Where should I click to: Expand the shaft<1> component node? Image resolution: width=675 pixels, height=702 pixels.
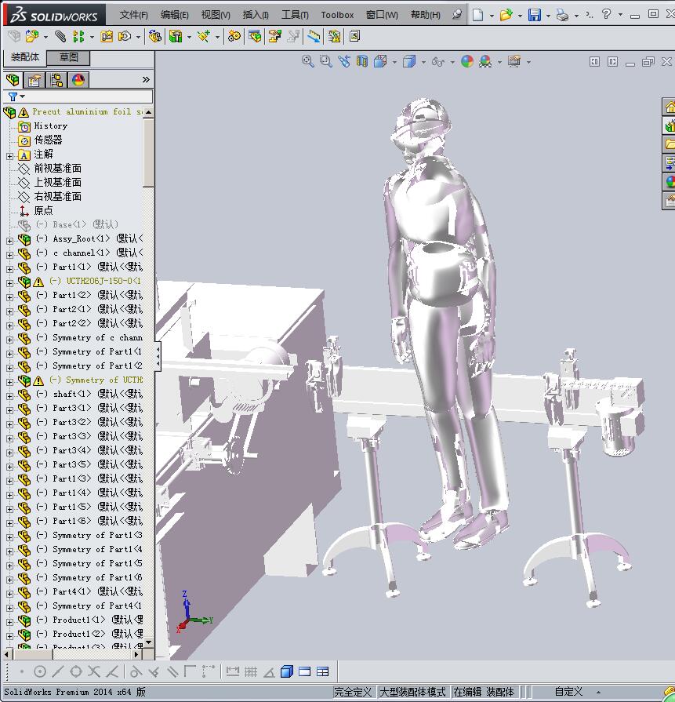9,395
